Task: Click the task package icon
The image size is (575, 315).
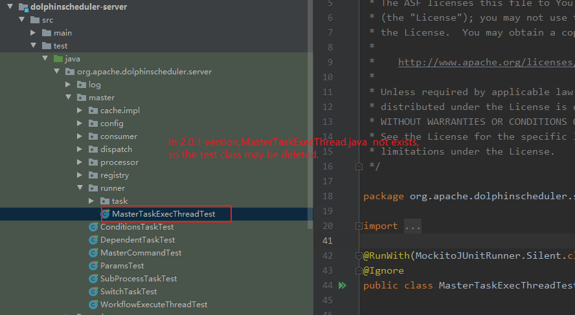Action: (105, 201)
